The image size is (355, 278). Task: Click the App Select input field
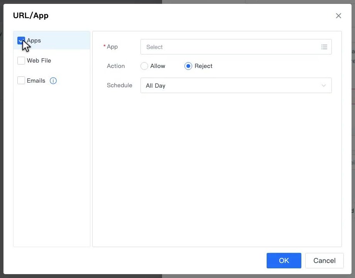236,47
